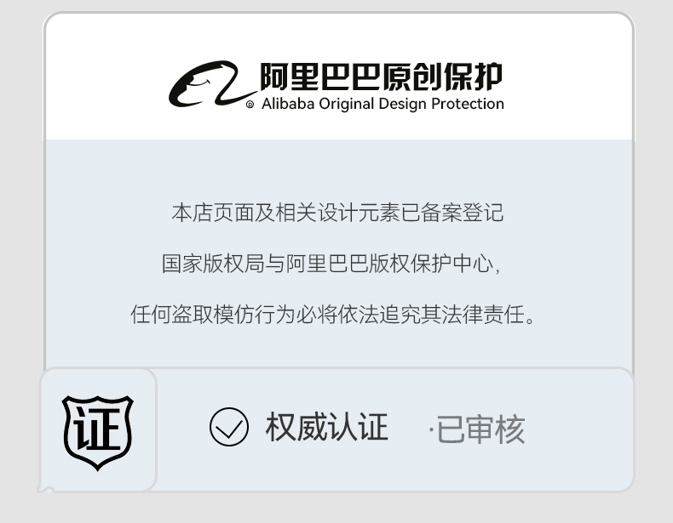This screenshot has width=673, height=523.
Task: Click the circled checkmark icon
Action: click(229, 427)
